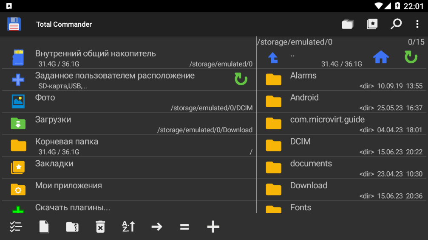Tap the plus add-button icon in bottom toolbar
Viewport: 428px width, 240px height.
(x=213, y=227)
